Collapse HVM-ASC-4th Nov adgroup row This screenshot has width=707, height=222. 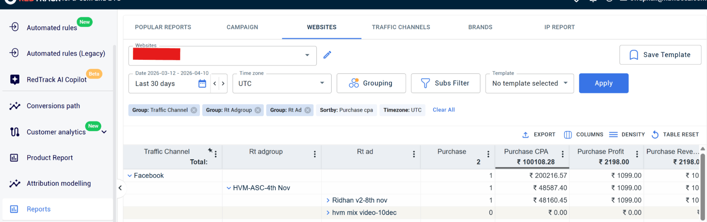point(229,188)
